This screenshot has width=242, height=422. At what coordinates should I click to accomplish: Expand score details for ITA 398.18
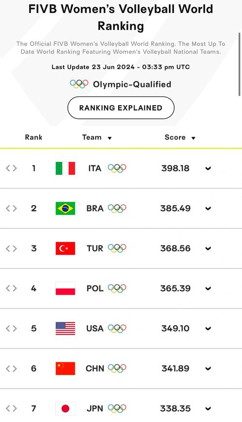tap(208, 168)
